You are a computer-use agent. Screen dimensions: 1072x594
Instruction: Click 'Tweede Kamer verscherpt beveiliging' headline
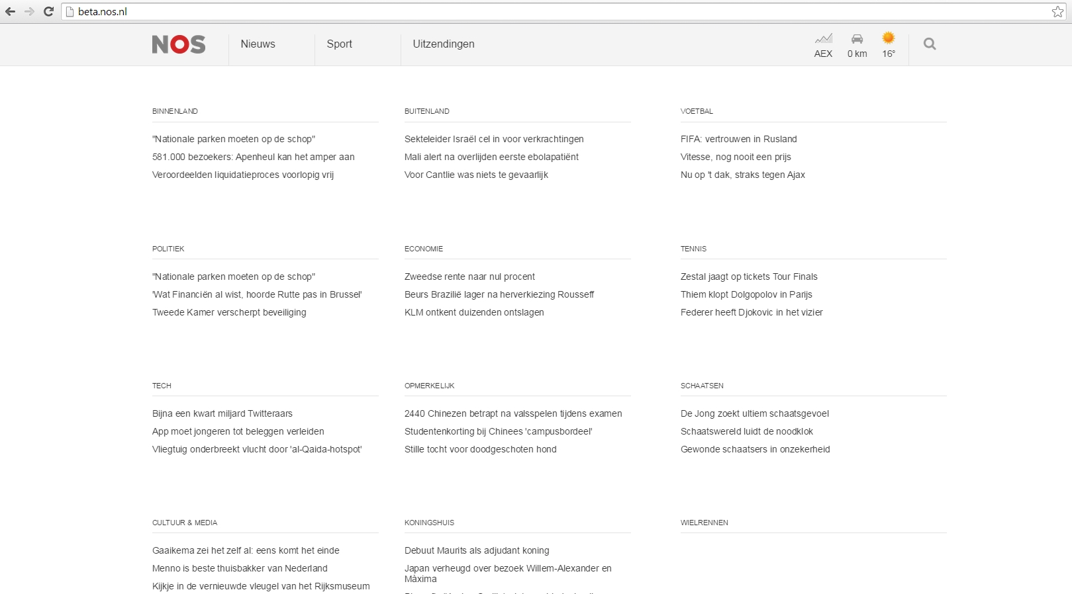point(229,312)
